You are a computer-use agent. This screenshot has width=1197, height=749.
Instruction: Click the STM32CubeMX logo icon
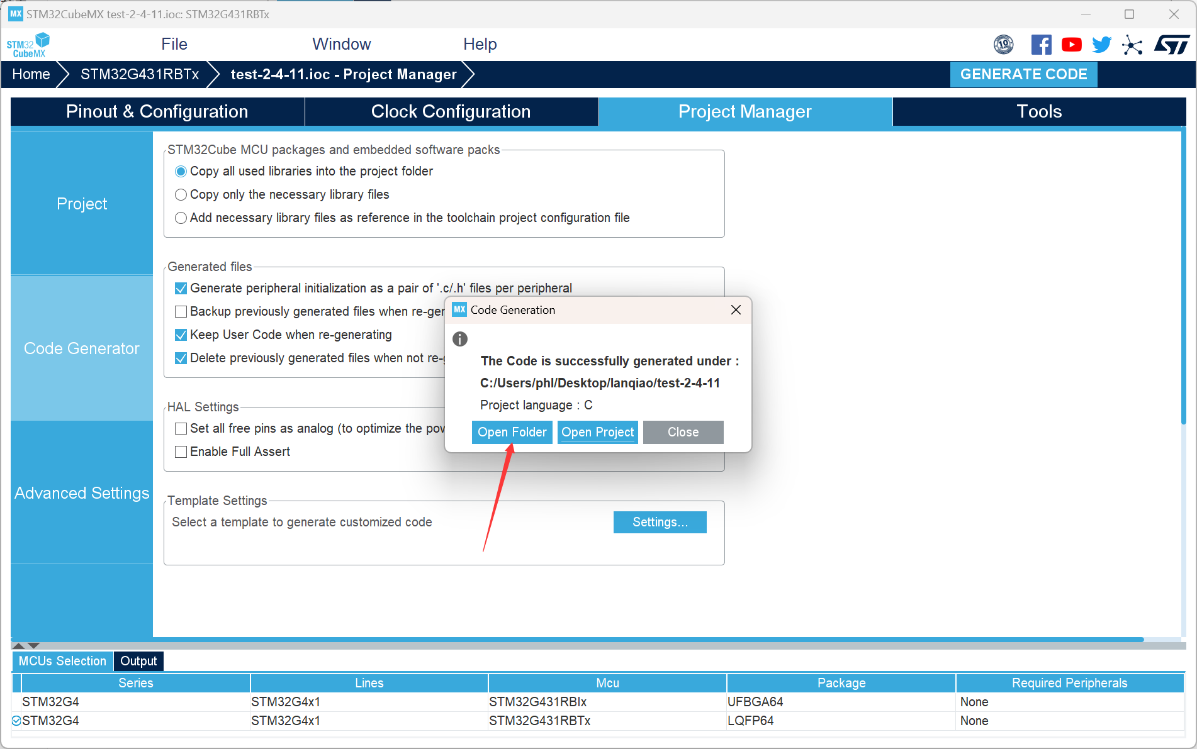(x=28, y=45)
